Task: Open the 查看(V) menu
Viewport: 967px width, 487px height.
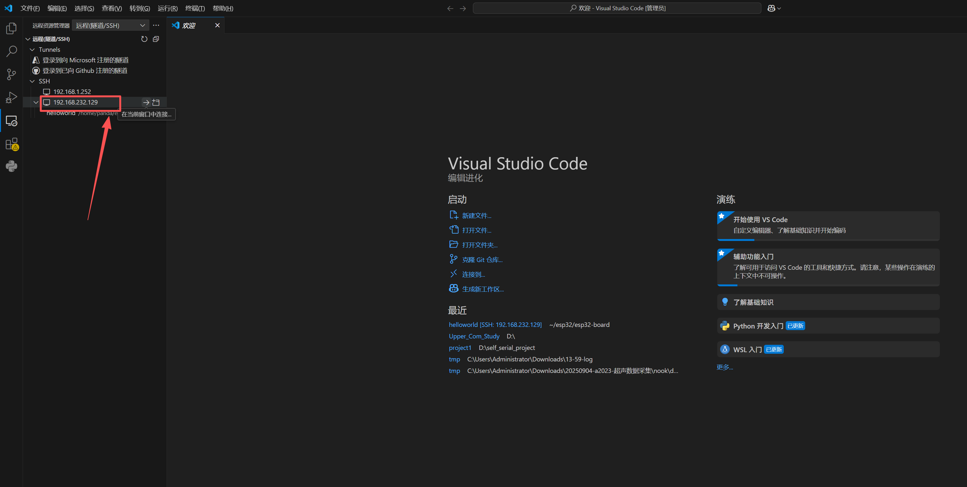Action: coord(112,8)
